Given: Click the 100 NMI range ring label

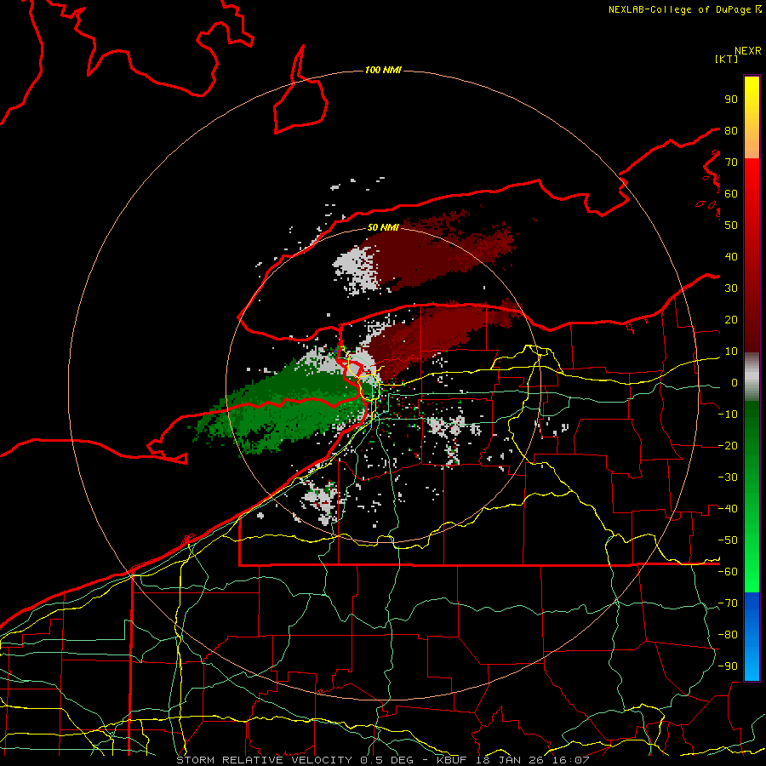Looking at the screenshot, I should (383, 71).
